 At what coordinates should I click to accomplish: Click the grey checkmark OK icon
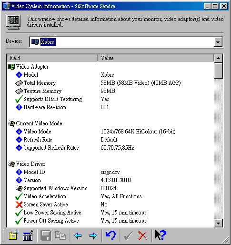tap(129, 235)
